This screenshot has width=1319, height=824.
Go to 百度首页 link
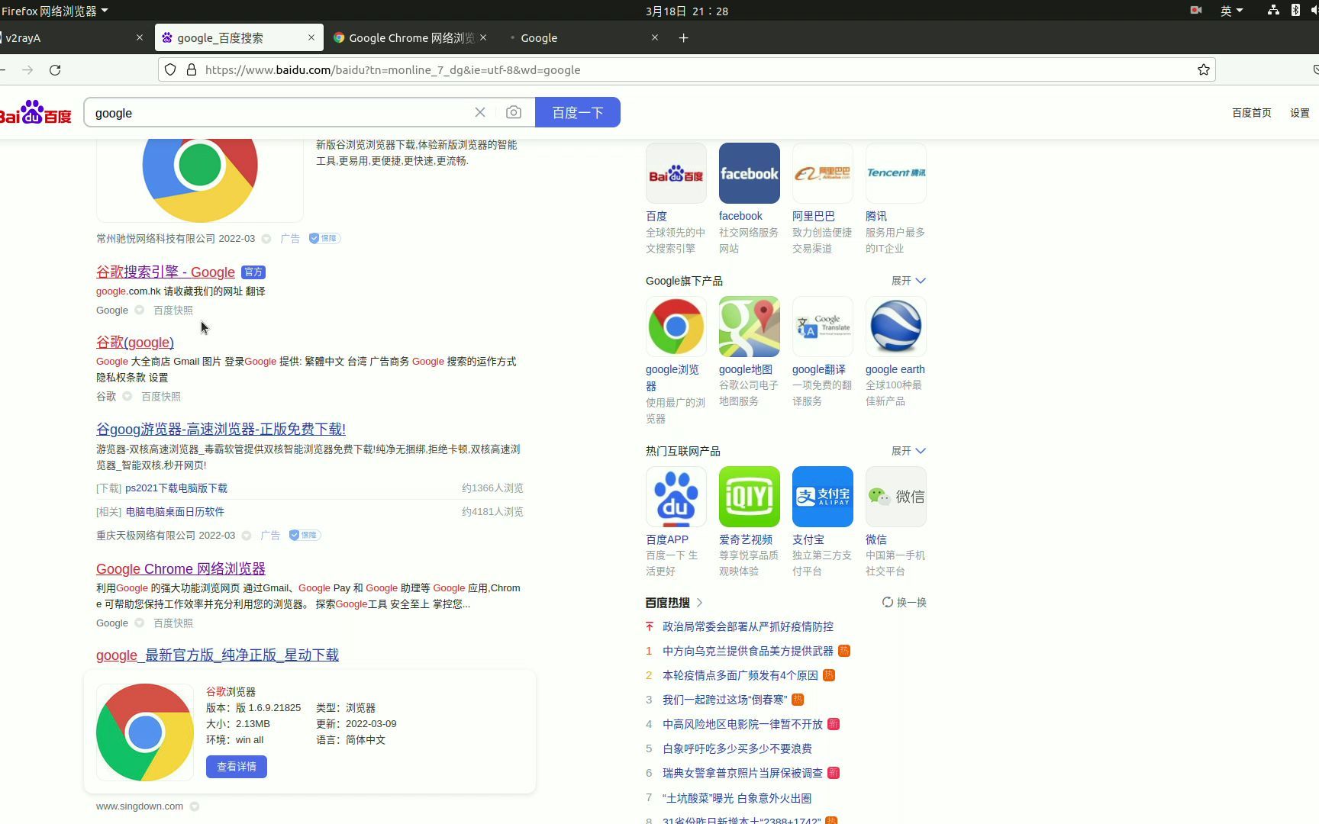coord(1252,113)
